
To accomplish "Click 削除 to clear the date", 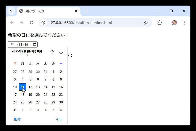I will (17, 119).
